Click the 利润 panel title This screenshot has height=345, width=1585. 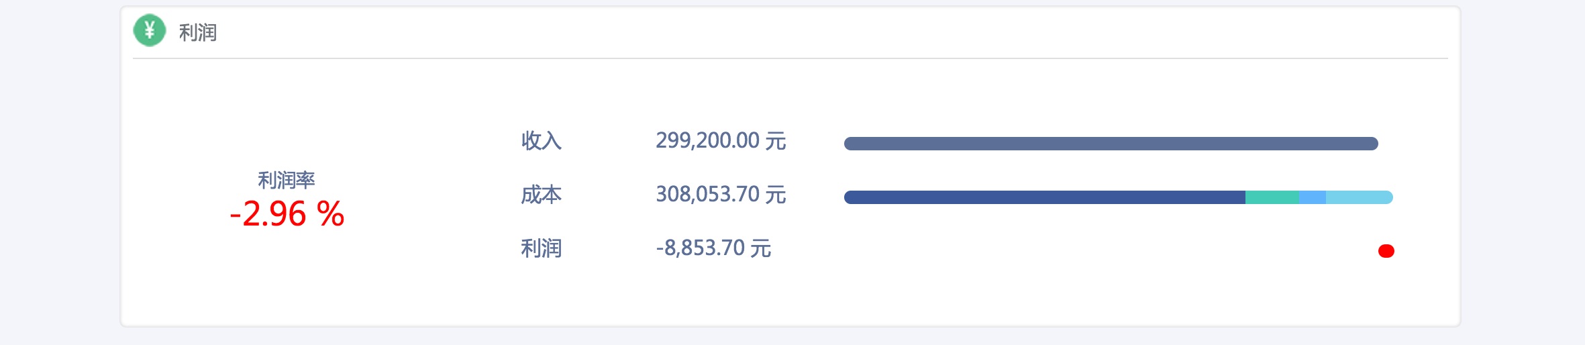point(197,32)
